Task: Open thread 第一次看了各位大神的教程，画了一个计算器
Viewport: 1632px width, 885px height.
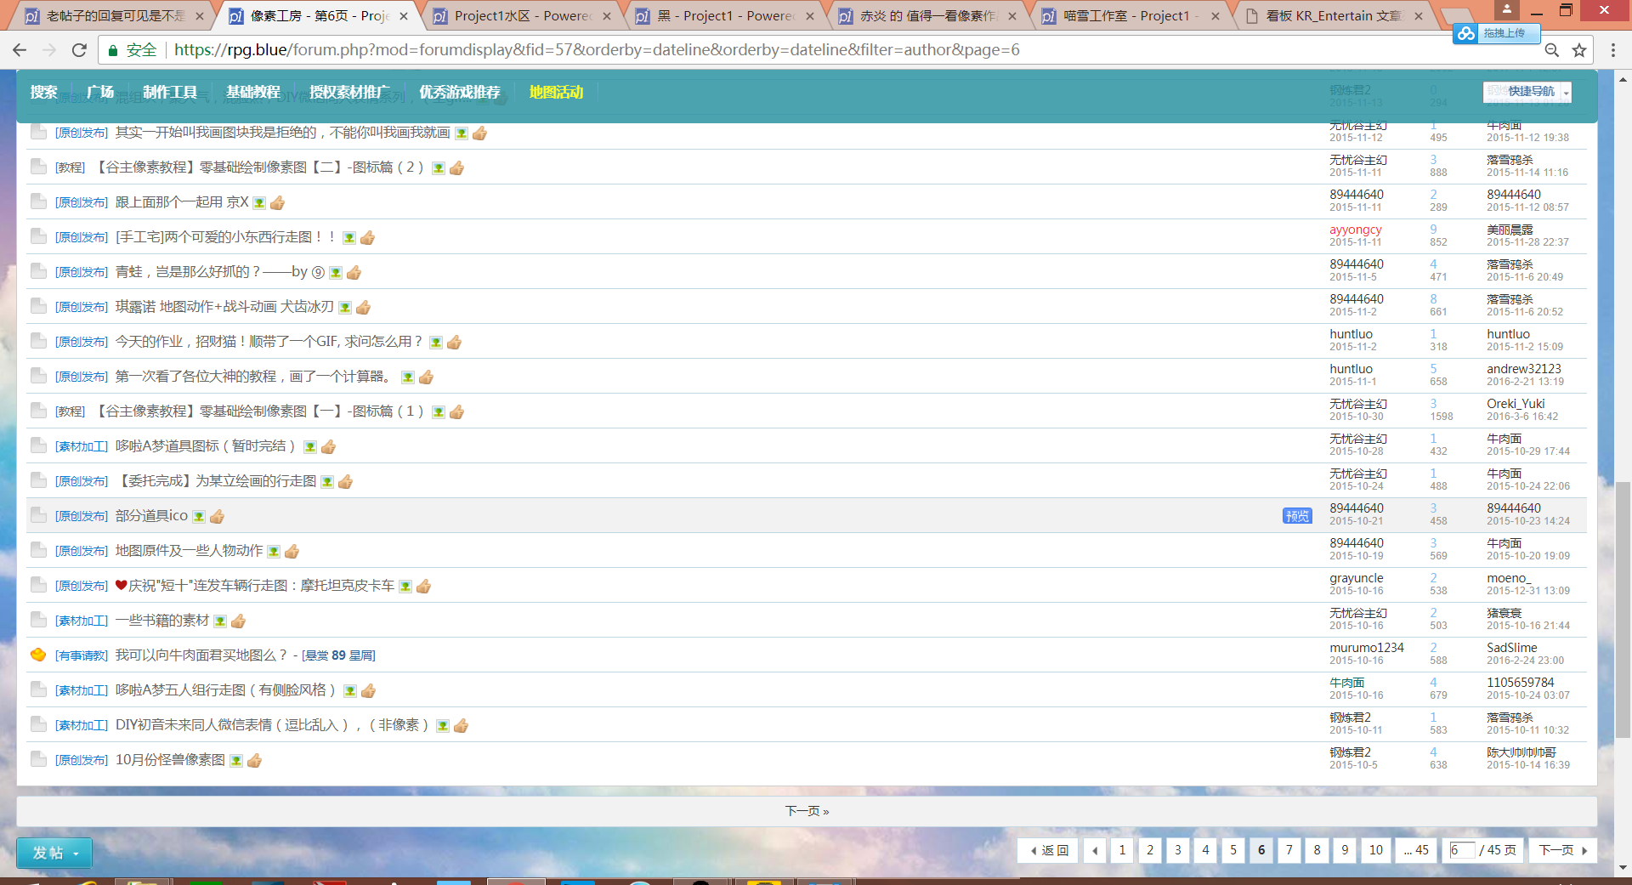Action: coord(253,376)
